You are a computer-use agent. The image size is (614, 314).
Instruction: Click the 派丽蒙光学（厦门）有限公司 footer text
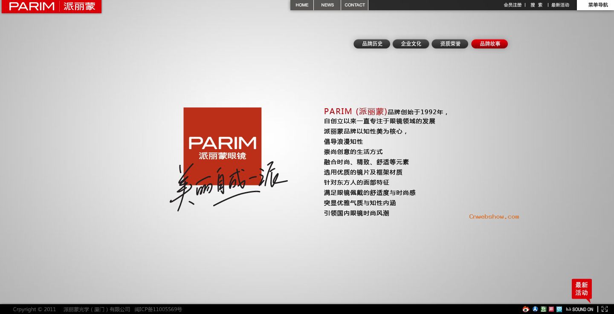[97, 309]
